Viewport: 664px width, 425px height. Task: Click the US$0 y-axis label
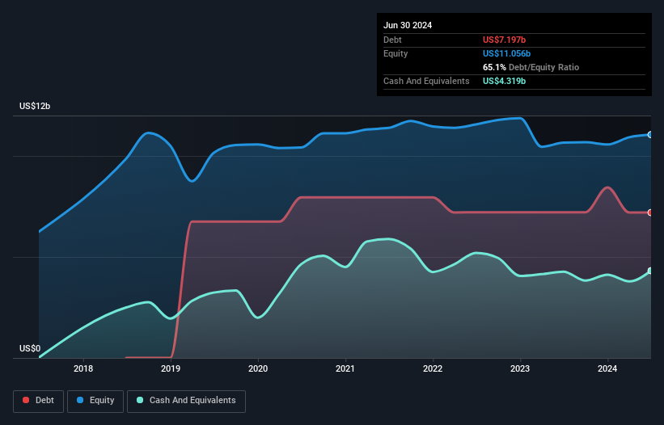pyautogui.click(x=30, y=348)
